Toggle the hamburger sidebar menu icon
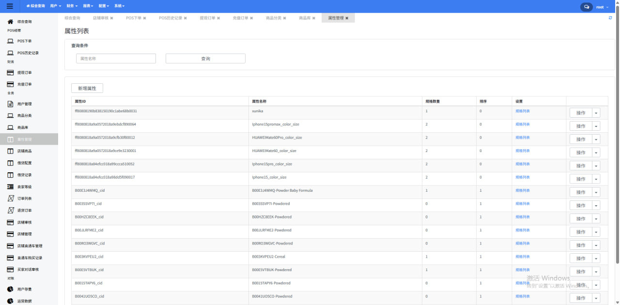Viewport: 620px width, 305px height. click(10, 6)
